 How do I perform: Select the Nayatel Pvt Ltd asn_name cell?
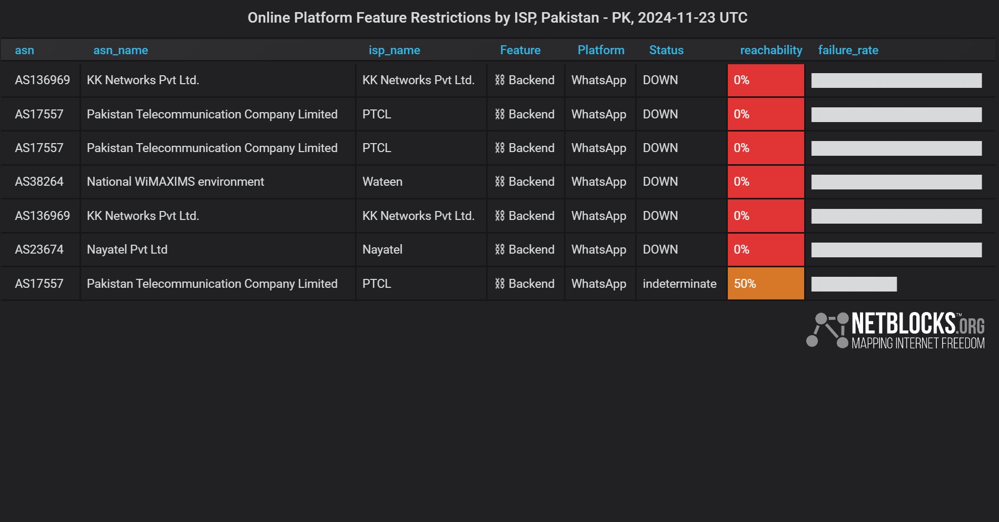127,250
